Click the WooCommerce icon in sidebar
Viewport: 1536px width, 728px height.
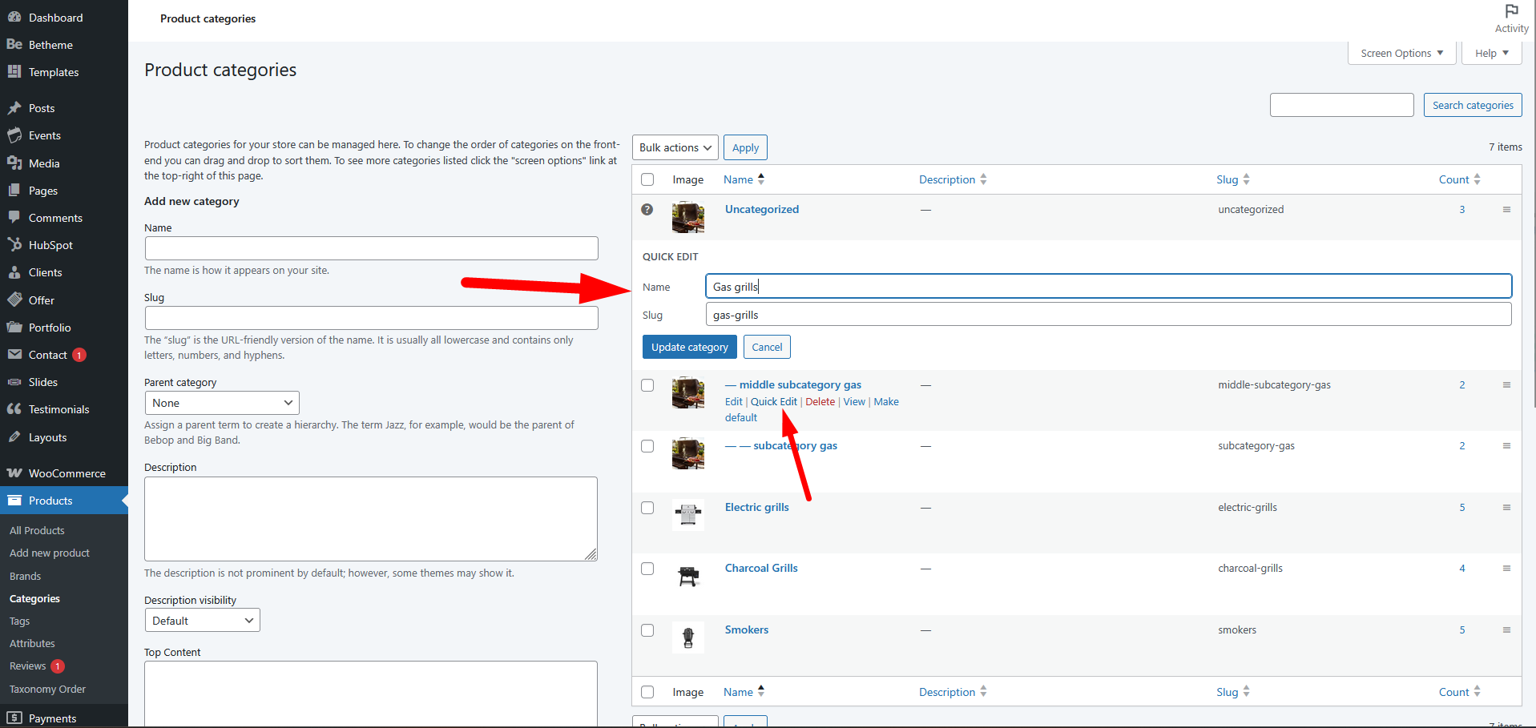click(14, 473)
